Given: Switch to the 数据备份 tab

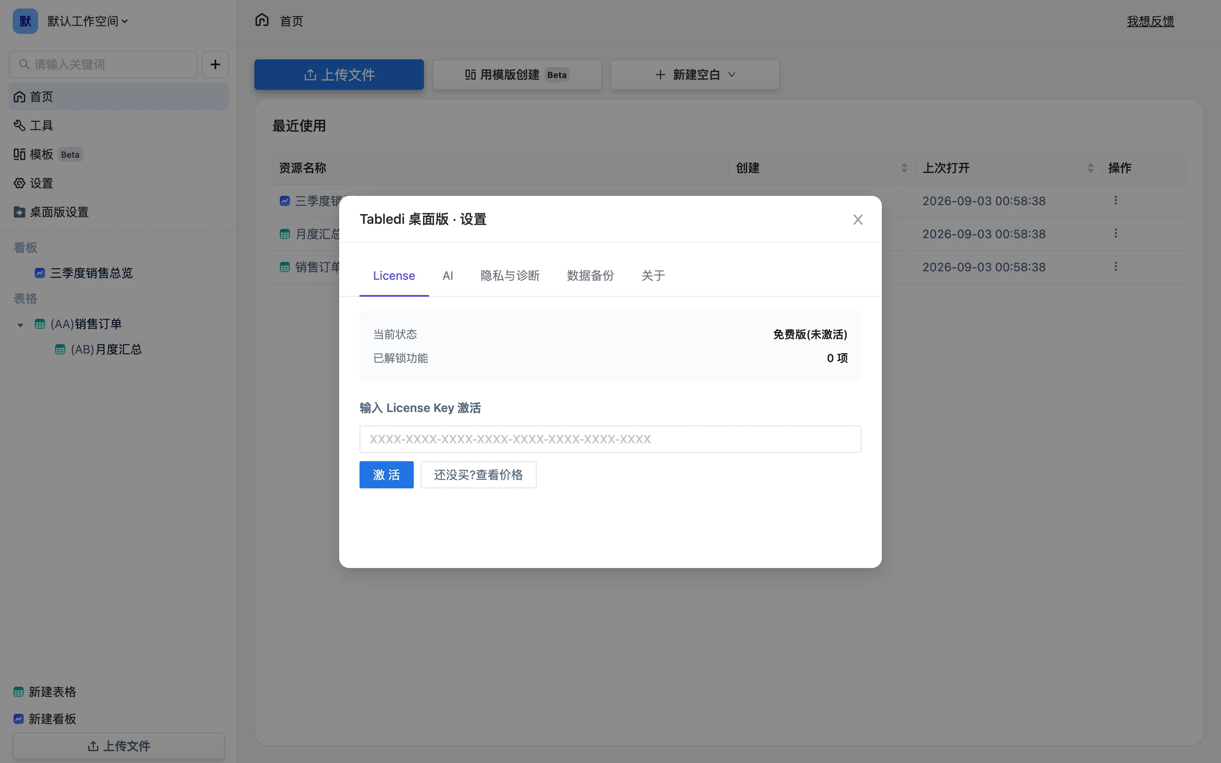Looking at the screenshot, I should (x=590, y=276).
